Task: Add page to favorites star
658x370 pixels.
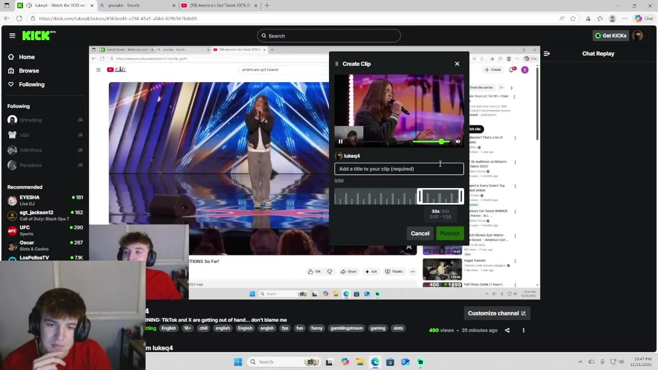Action: [573, 18]
